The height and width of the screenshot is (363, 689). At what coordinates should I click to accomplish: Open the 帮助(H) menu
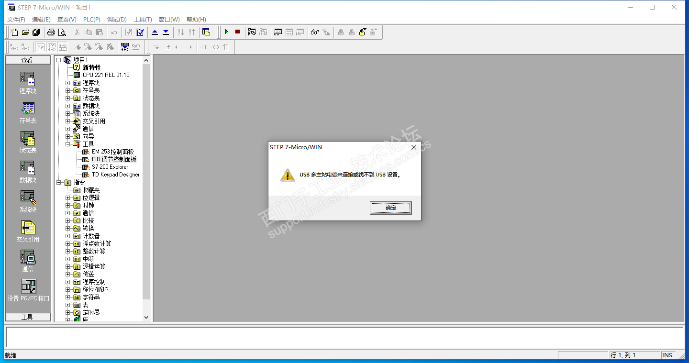coord(196,20)
